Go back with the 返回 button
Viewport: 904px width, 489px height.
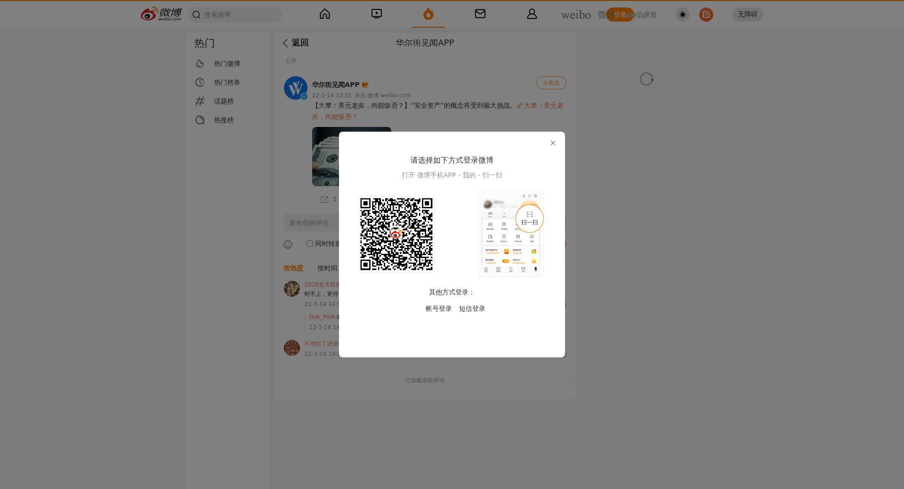[x=295, y=43]
